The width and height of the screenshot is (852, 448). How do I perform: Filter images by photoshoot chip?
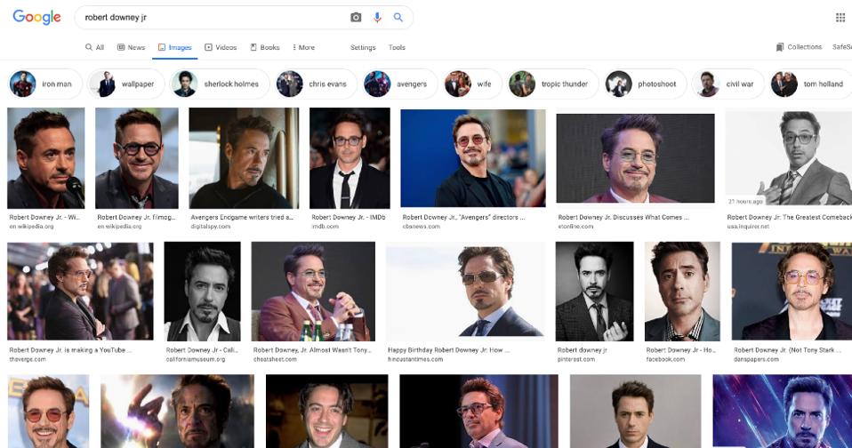coord(645,84)
